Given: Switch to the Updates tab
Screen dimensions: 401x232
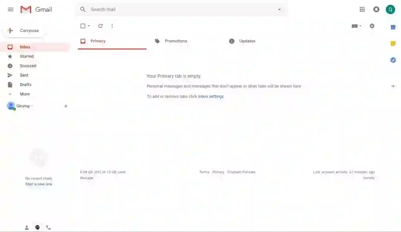Looking at the screenshot, I should (x=247, y=41).
